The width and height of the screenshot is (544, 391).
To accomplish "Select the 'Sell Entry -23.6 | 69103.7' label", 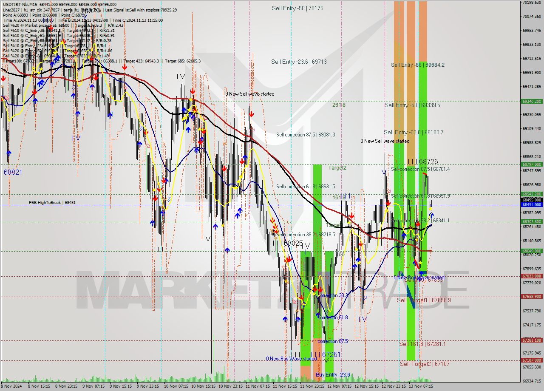I will (414, 132).
